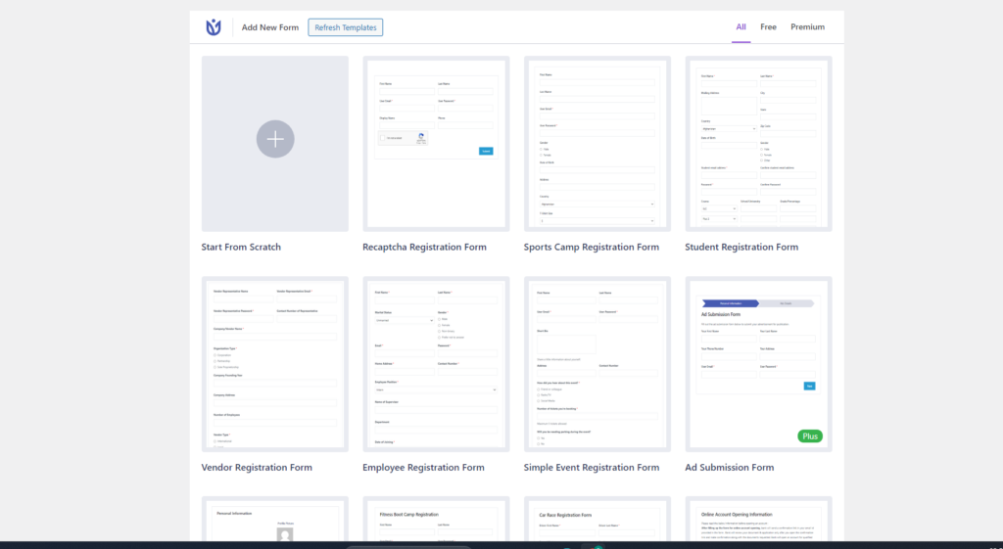Select the Car Race Registration Form template
This screenshot has height=549, width=1003.
tap(597, 520)
